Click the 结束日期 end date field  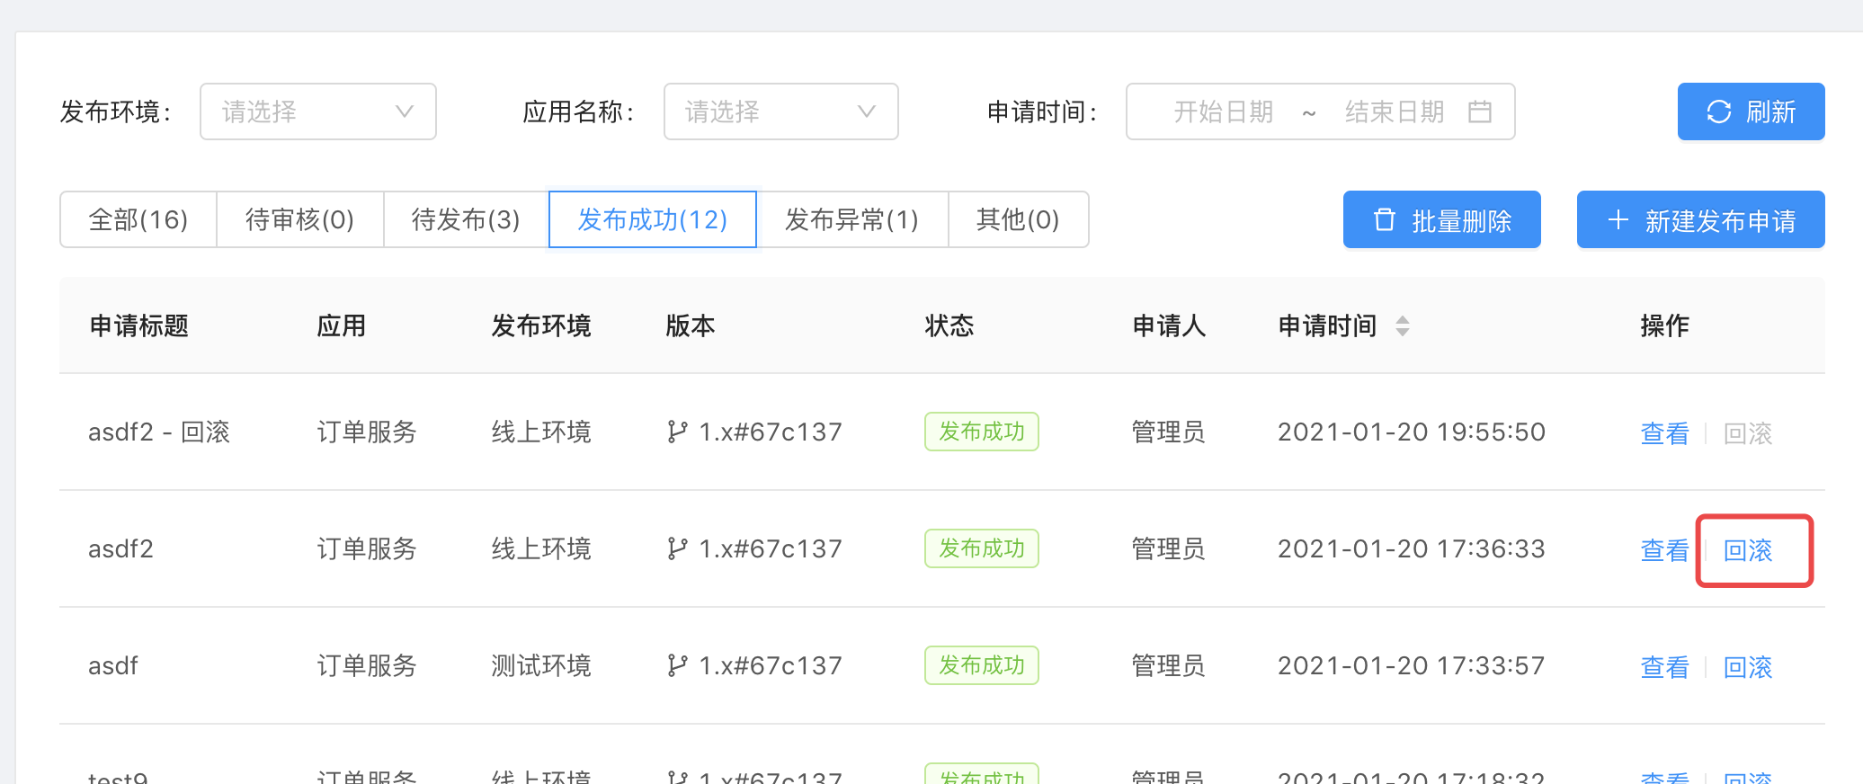[x=1394, y=111]
